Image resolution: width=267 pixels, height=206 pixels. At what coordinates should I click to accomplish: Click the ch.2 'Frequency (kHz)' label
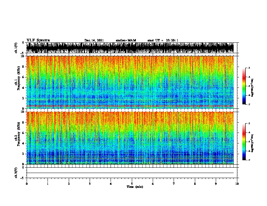[19, 134]
